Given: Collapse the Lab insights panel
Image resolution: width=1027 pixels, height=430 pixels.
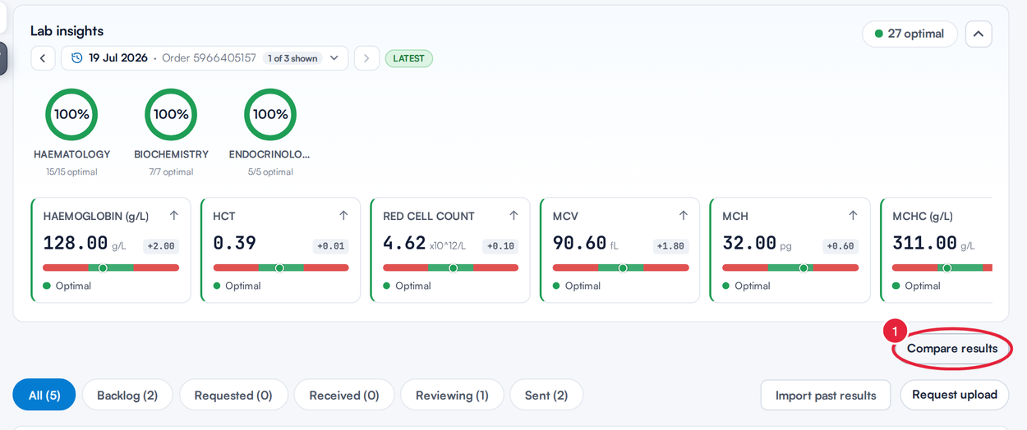Looking at the screenshot, I should (978, 34).
